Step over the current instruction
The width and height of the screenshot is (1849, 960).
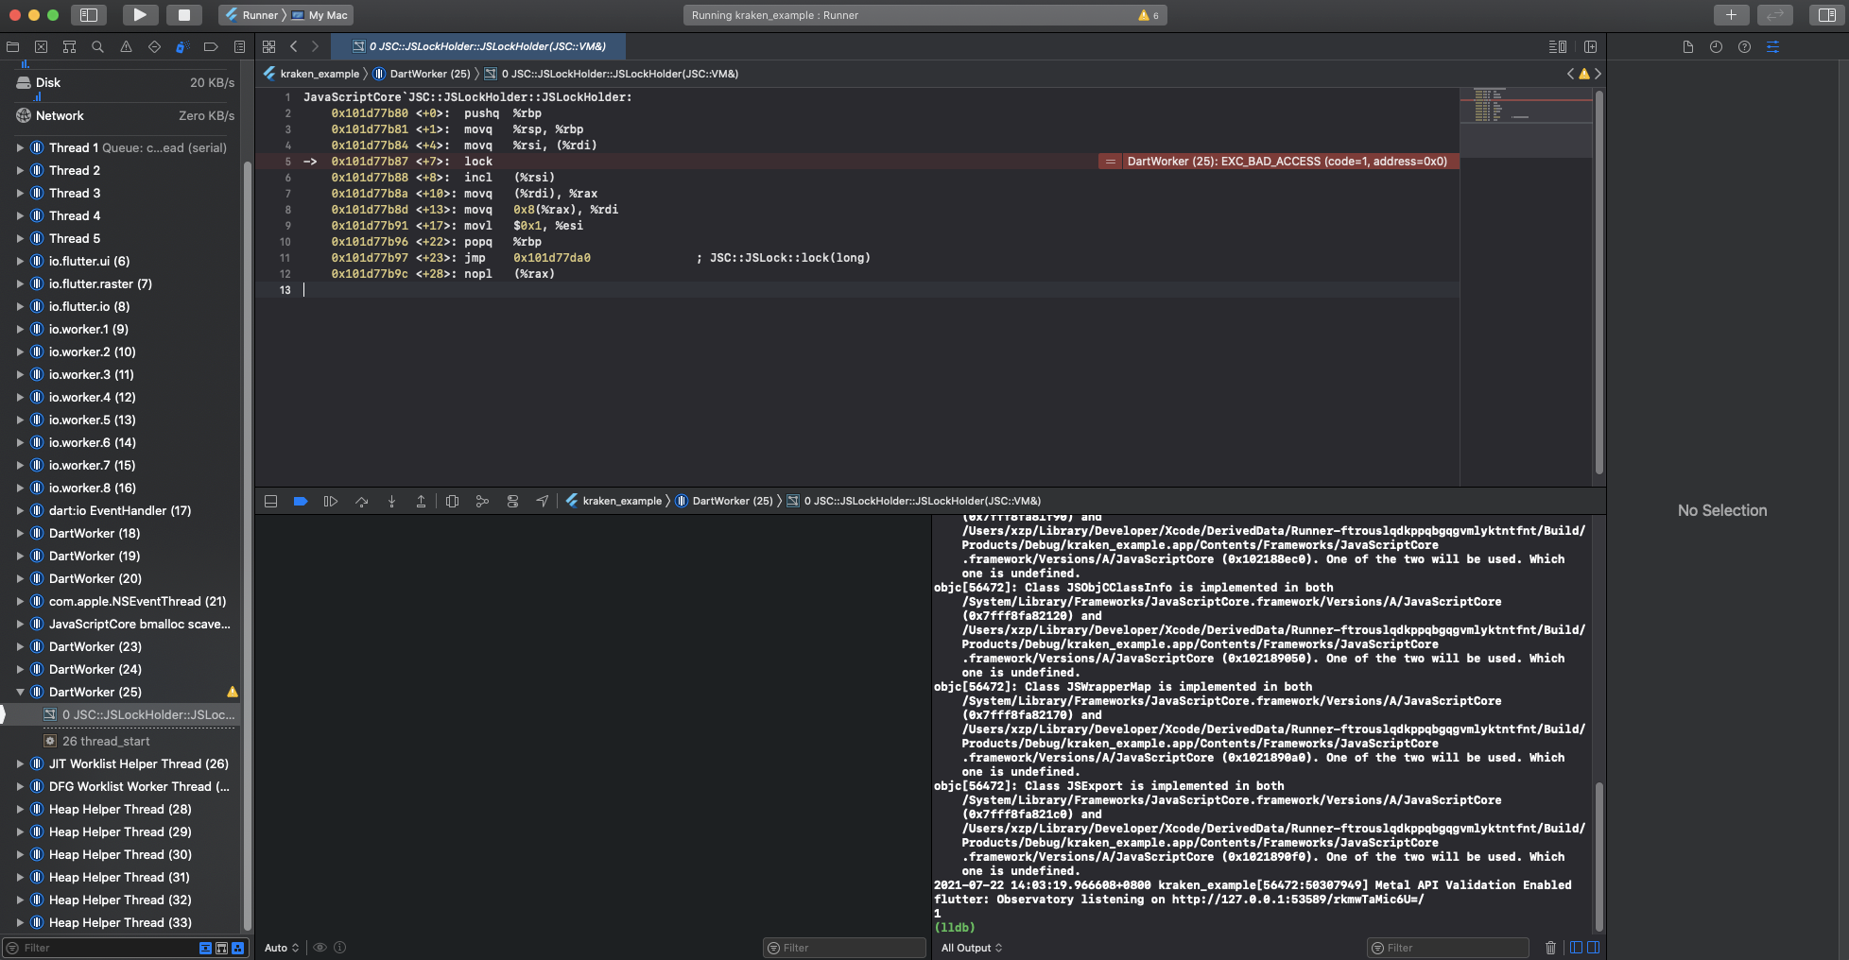pos(362,501)
